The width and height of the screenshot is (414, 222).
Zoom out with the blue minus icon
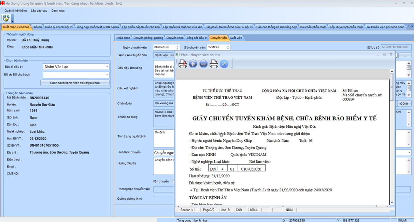[203, 64]
